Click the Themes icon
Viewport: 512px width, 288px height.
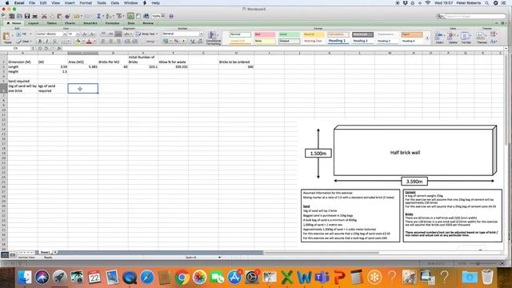click(482, 38)
